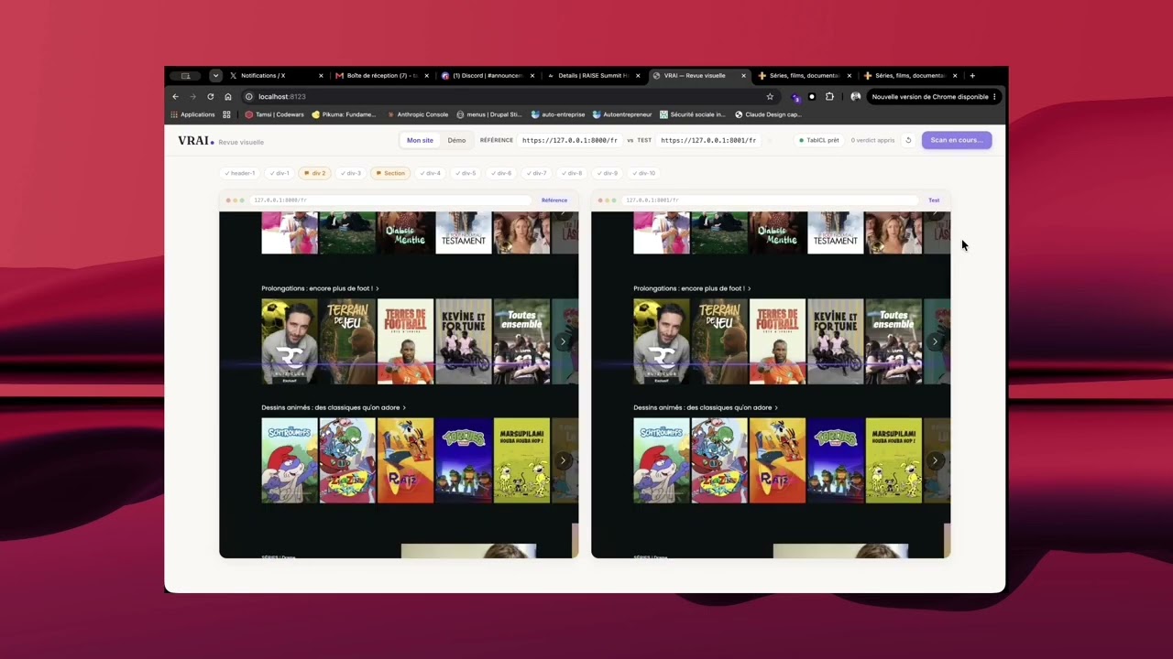The height and width of the screenshot is (659, 1173).
Task: Open the menus | Drupal bookmark
Action: click(x=489, y=114)
